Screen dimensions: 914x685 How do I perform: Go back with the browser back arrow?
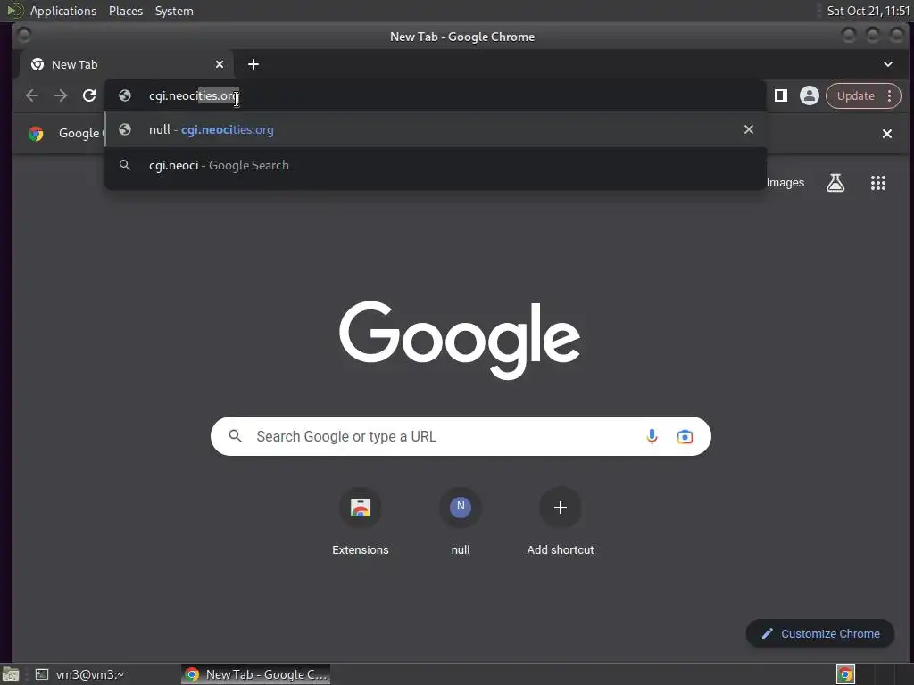pyautogui.click(x=32, y=95)
